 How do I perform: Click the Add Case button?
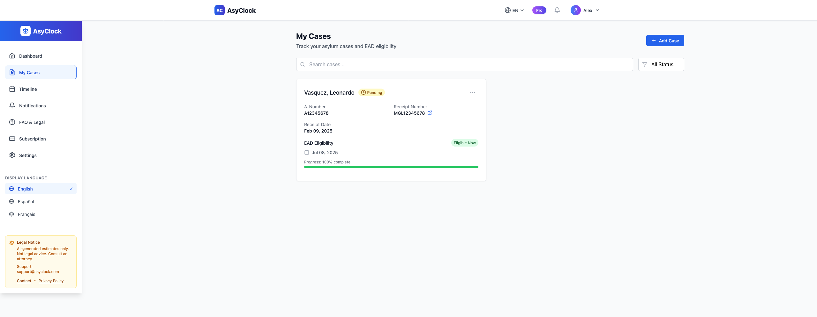[x=665, y=40]
